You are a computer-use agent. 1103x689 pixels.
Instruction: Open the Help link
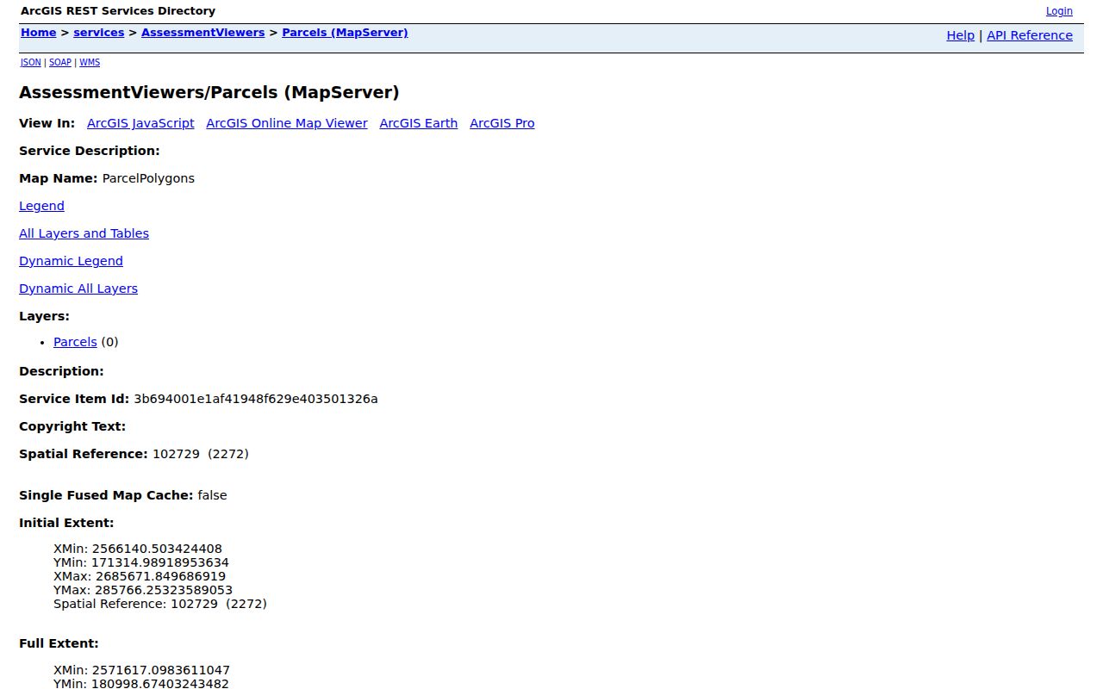[960, 35]
